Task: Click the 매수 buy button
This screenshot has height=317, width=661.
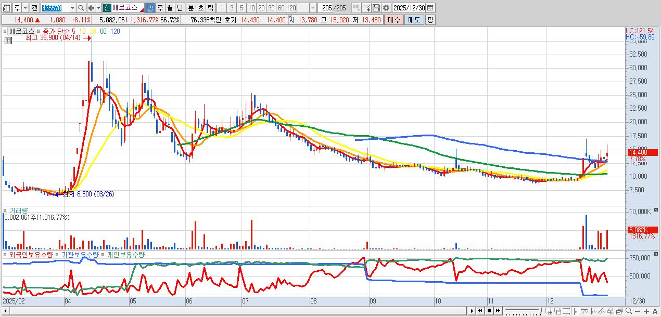Action: click(x=394, y=20)
